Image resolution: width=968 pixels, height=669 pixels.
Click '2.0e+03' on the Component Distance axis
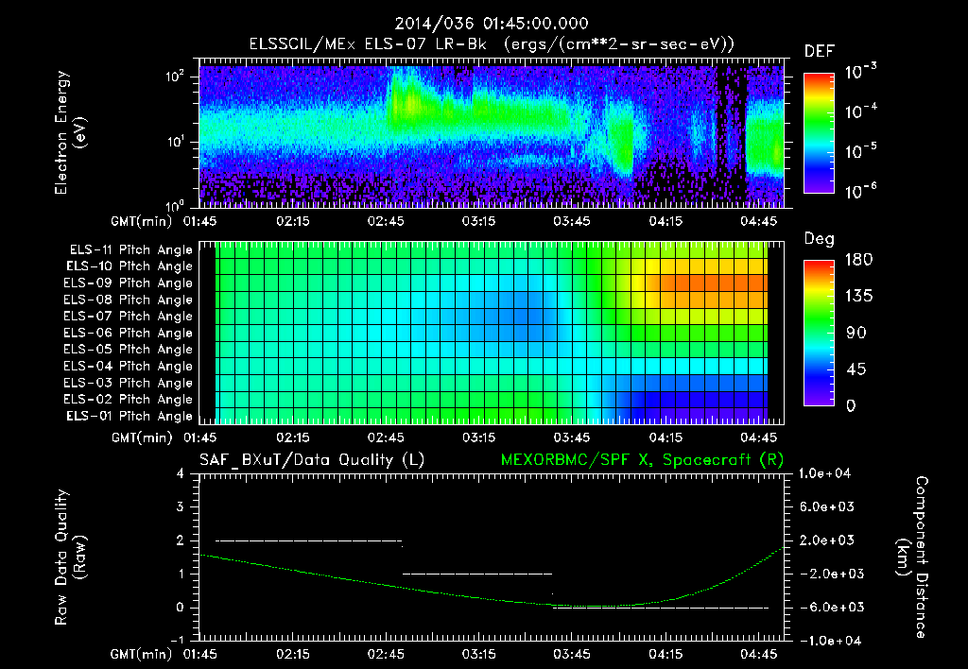coord(827,540)
